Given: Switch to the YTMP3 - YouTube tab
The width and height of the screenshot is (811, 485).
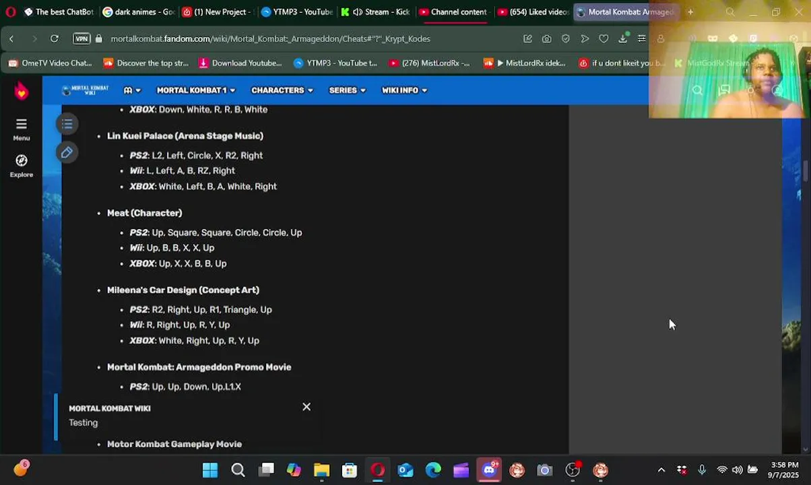Looking at the screenshot, I should [x=296, y=12].
